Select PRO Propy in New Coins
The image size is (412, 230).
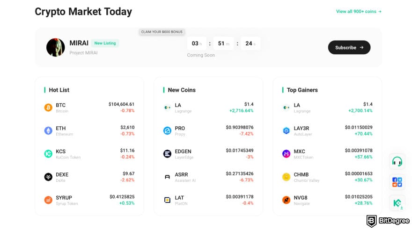(208, 130)
